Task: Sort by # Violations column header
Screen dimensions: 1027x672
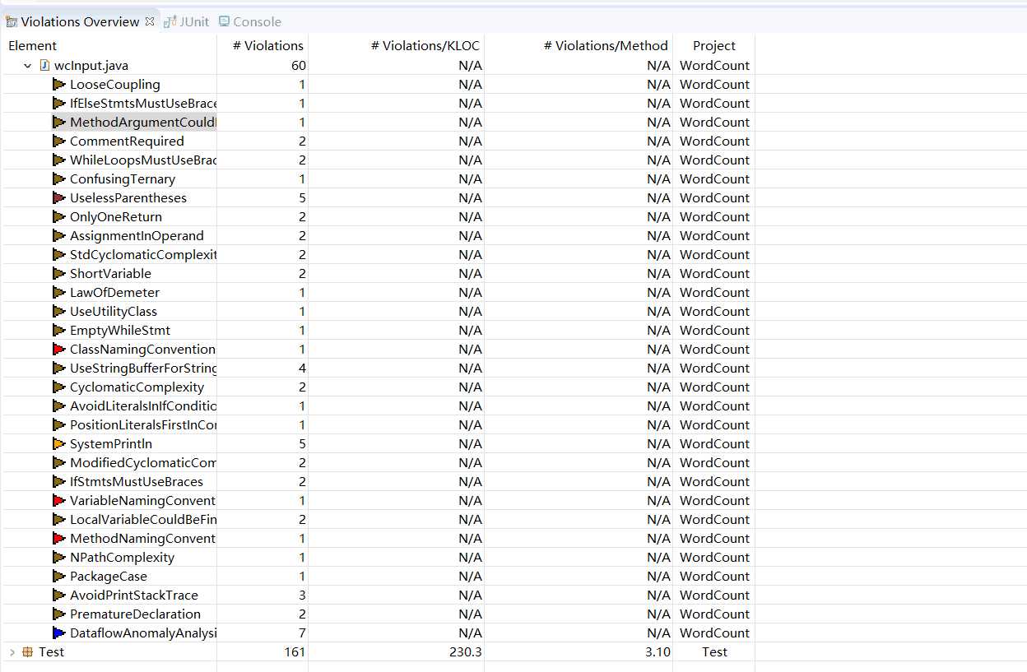Action: pos(267,45)
